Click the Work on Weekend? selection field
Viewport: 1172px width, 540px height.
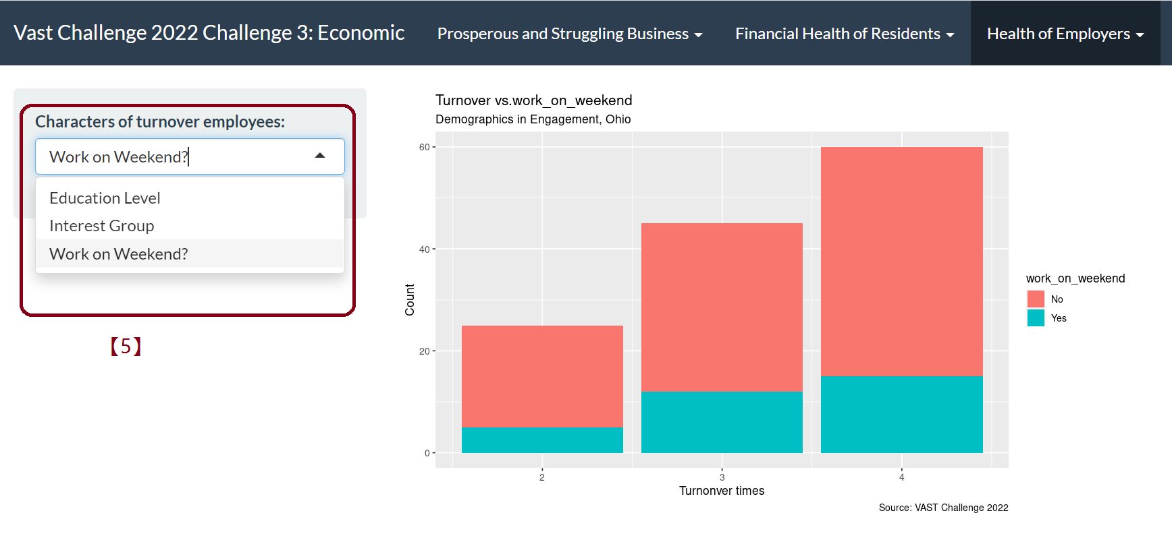(176, 156)
